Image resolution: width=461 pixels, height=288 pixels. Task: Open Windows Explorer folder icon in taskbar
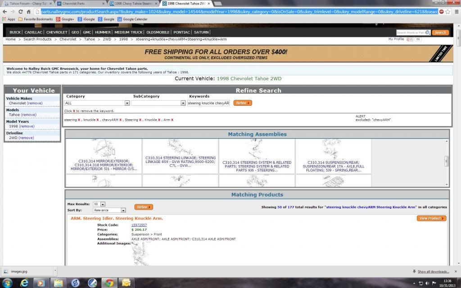[58, 283]
